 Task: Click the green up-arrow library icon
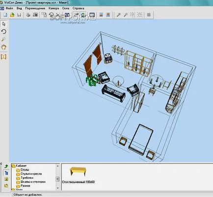(x=6, y=167)
